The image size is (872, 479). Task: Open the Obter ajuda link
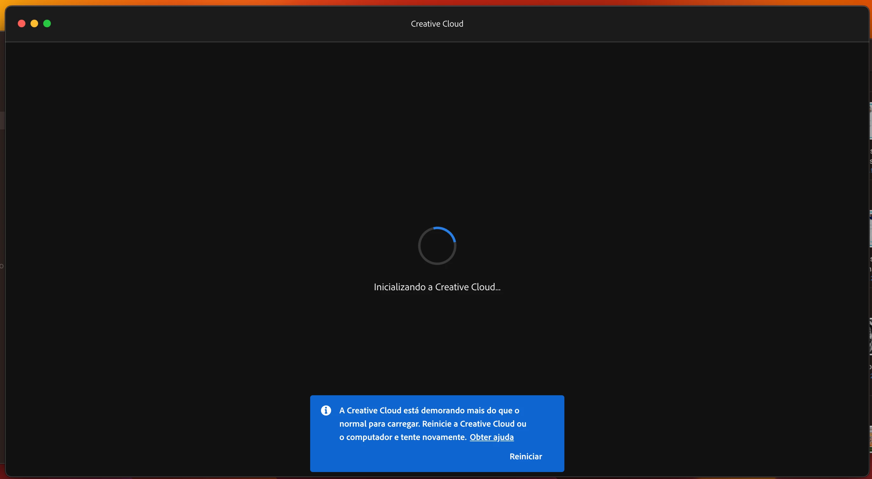coord(492,437)
